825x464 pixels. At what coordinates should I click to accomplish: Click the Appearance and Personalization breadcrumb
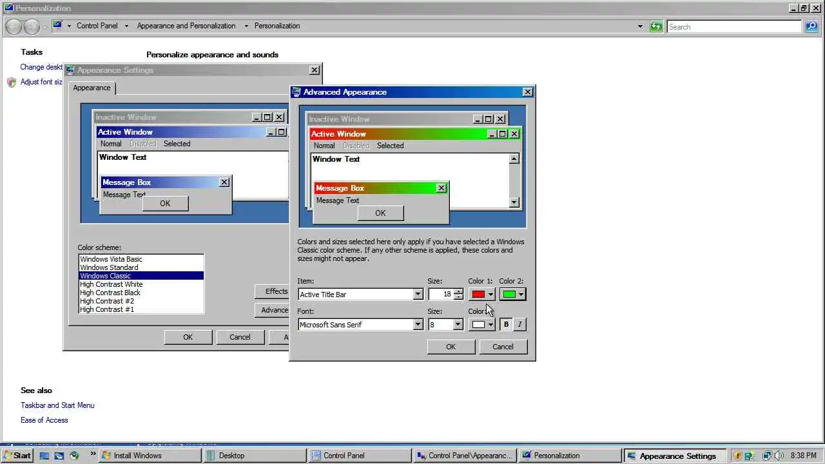tap(186, 26)
